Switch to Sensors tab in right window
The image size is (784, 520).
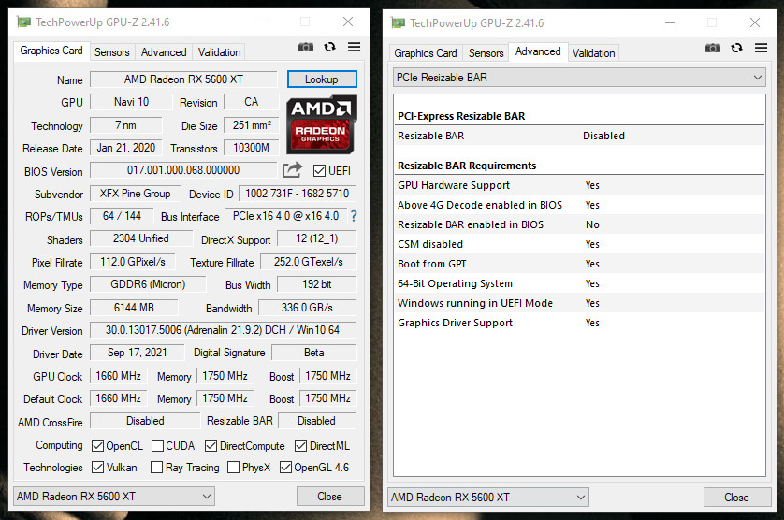[x=486, y=53]
